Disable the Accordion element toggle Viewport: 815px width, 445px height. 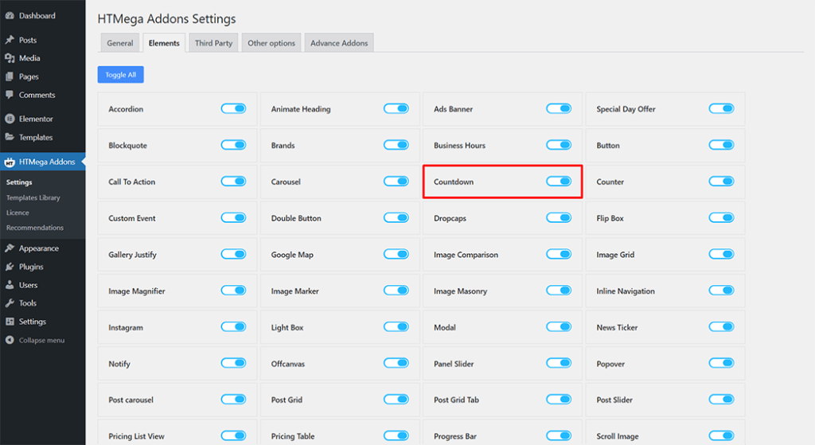(233, 108)
